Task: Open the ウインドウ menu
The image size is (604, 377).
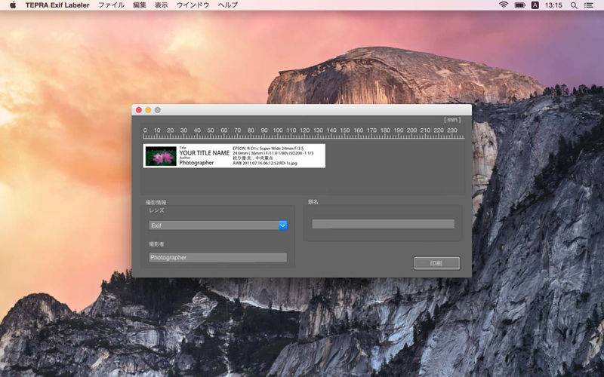Action: tap(193, 5)
